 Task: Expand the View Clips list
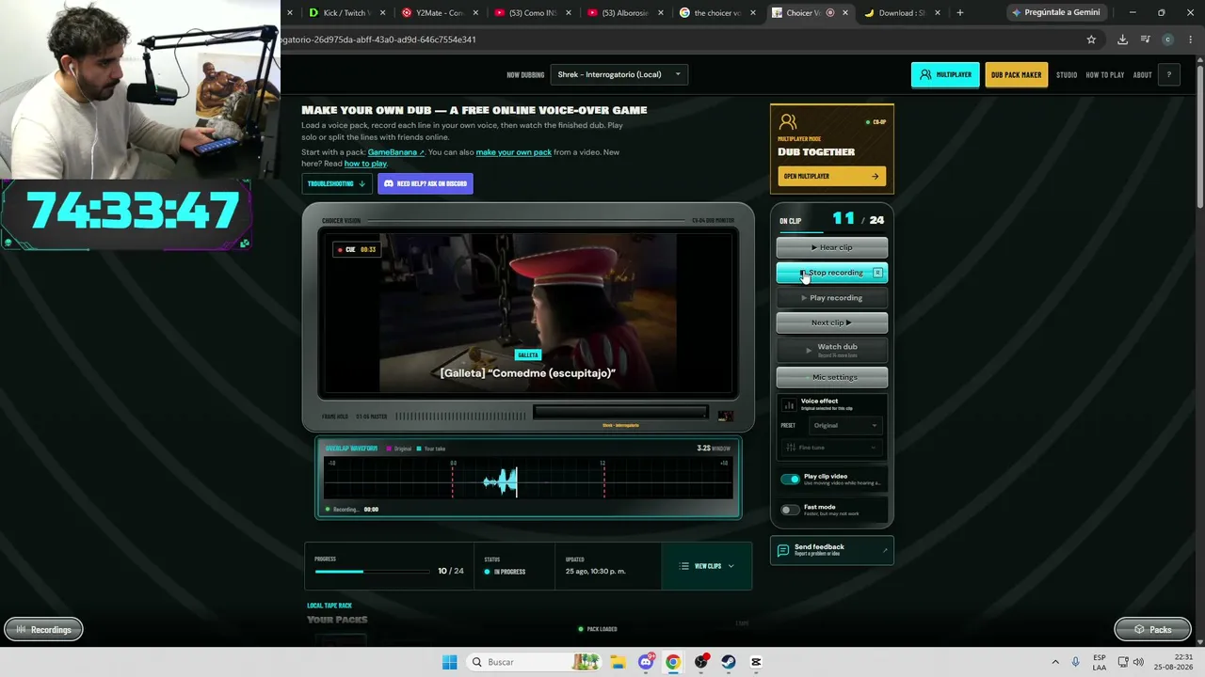(x=707, y=566)
